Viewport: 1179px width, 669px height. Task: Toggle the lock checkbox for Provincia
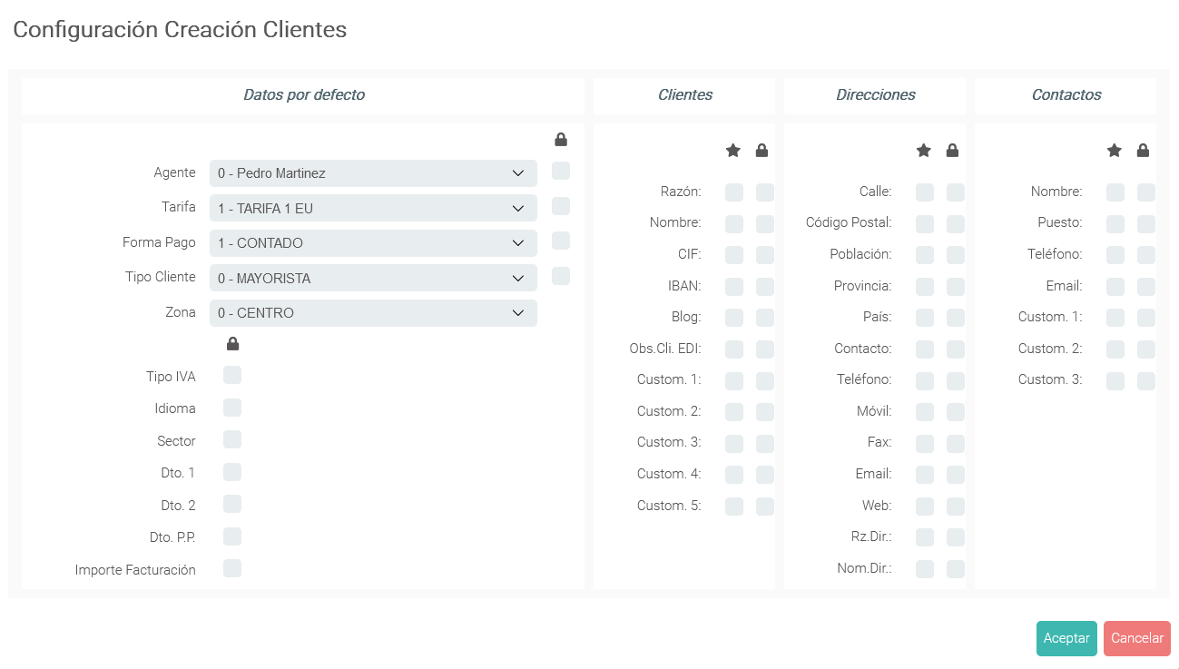click(x=956, y=287)
